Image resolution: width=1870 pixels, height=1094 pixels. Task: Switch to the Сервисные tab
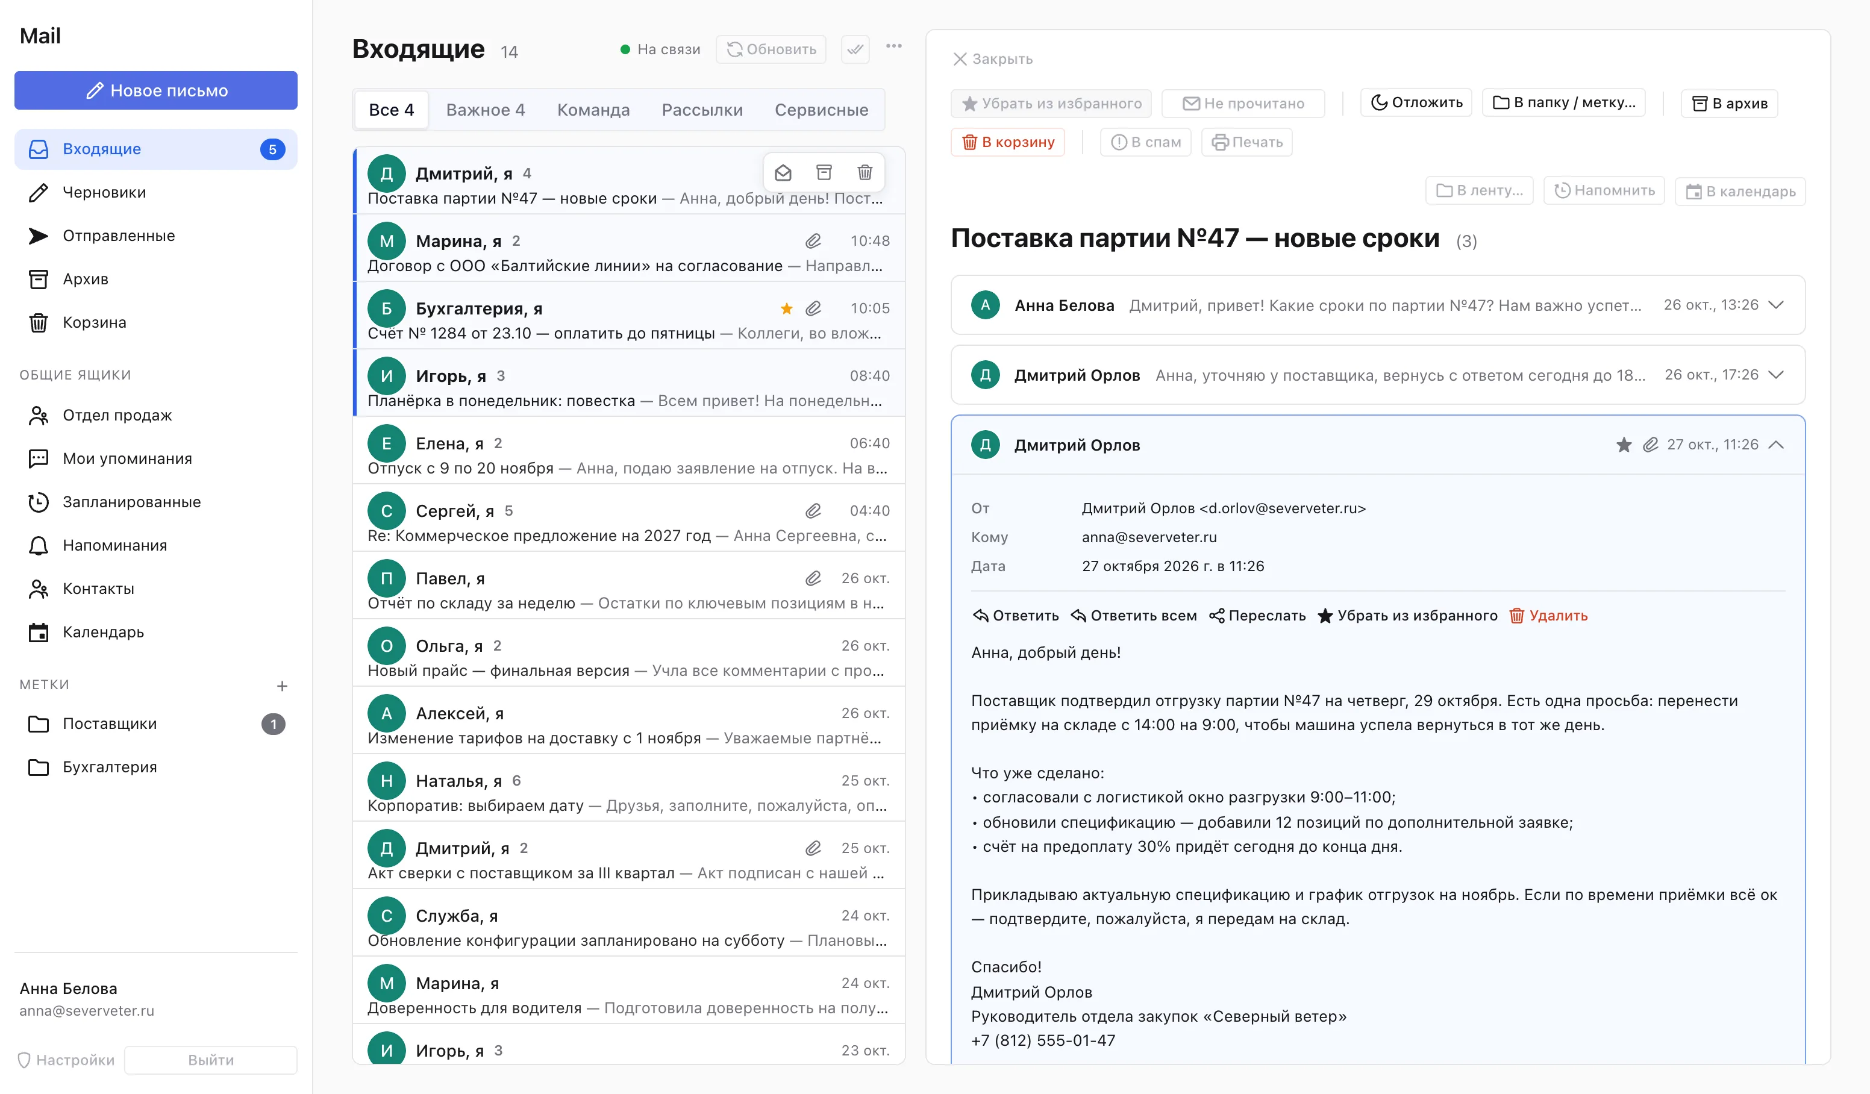click(x=821, y=110)
